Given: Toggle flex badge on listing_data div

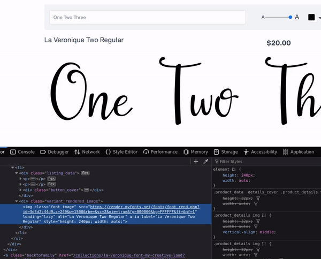Looking at the screenshot, I should (x=85, y=173).
